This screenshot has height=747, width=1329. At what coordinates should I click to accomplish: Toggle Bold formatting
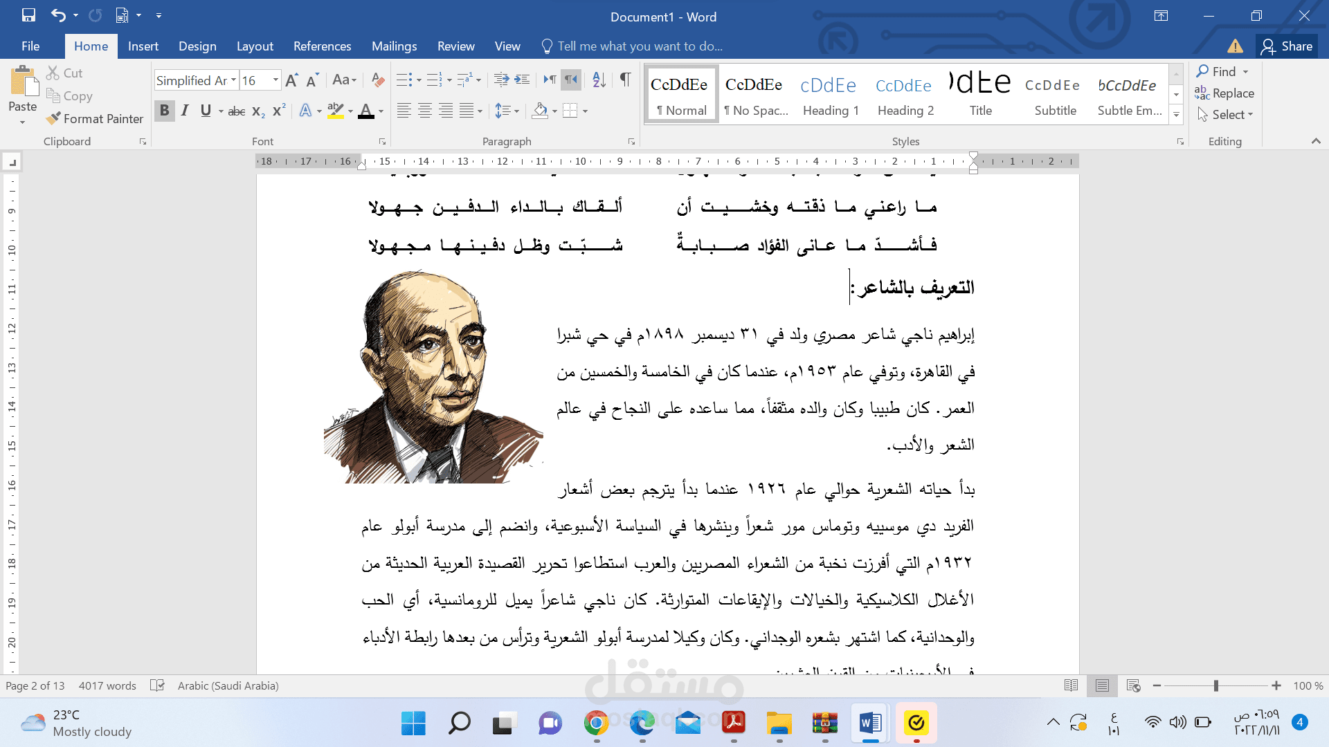[x=164, y=111]
